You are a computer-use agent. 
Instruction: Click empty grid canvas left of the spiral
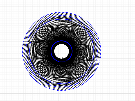click(12, 50)
